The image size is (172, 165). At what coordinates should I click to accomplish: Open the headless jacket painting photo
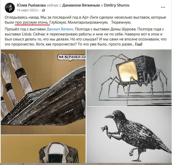pos(43,149)
